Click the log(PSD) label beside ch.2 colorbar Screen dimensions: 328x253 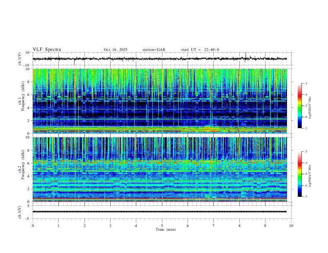pyautogui.click(x=310, y=176)
